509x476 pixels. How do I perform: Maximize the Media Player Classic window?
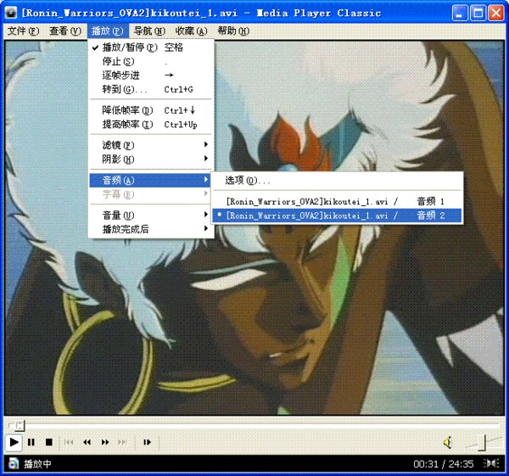tap(478, 13)
